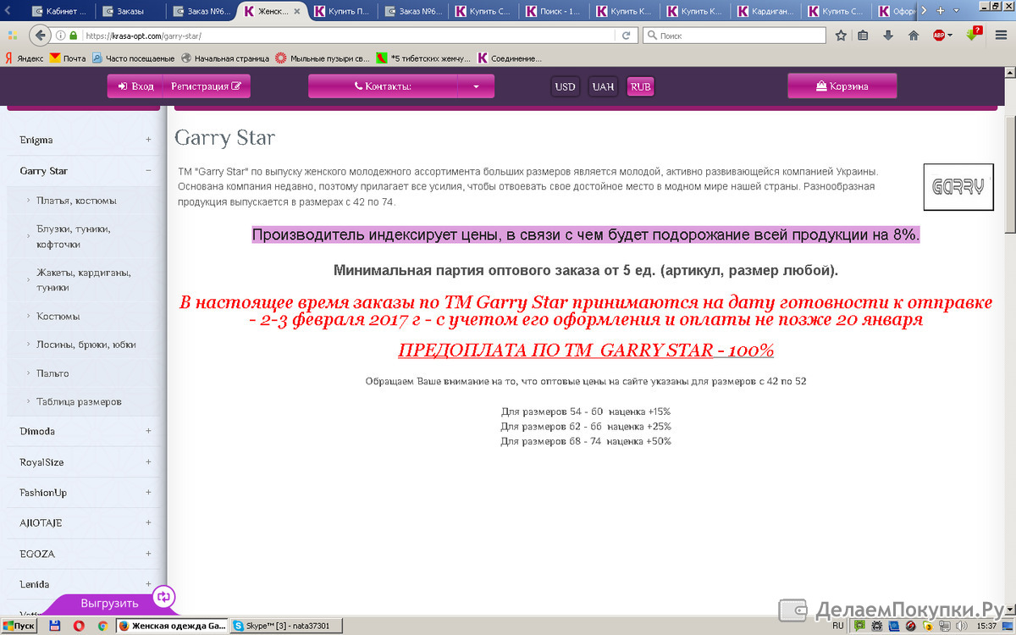Open the Яндекс bookmark
The width and height of the screenshot is (1016, 635).
[24, 58]
